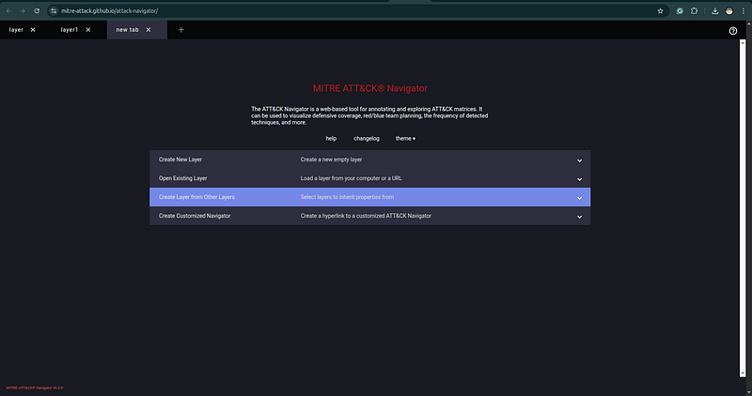Screen dimensions: 752x396
Task: Click the 'Open Existing Layer' label
Action: (x=182, y=178)
